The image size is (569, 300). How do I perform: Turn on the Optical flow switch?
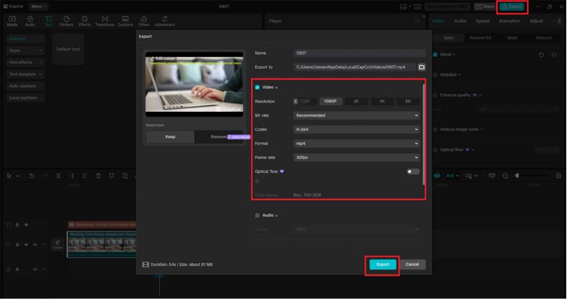point(413,172)
